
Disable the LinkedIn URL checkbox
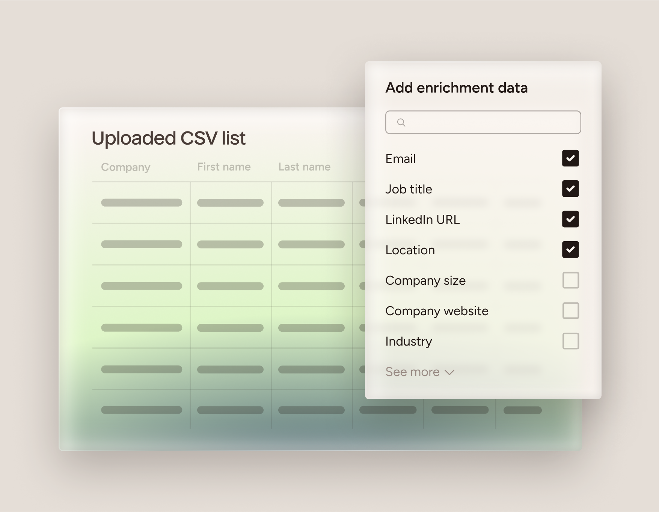click(570, 219)
